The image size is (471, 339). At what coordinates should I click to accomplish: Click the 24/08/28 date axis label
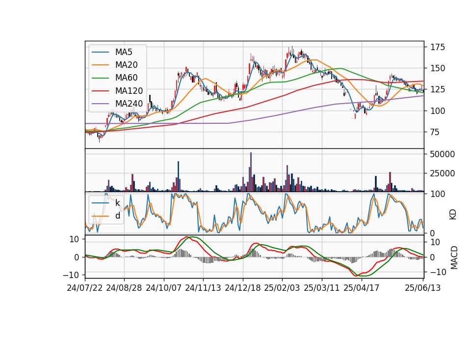pyautogui.click(x=124, y=288)
